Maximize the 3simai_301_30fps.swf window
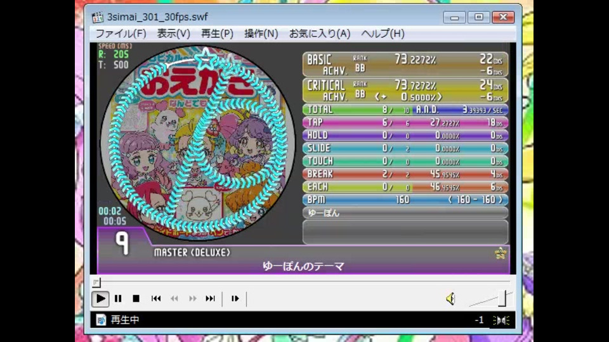 pos(479,18)
